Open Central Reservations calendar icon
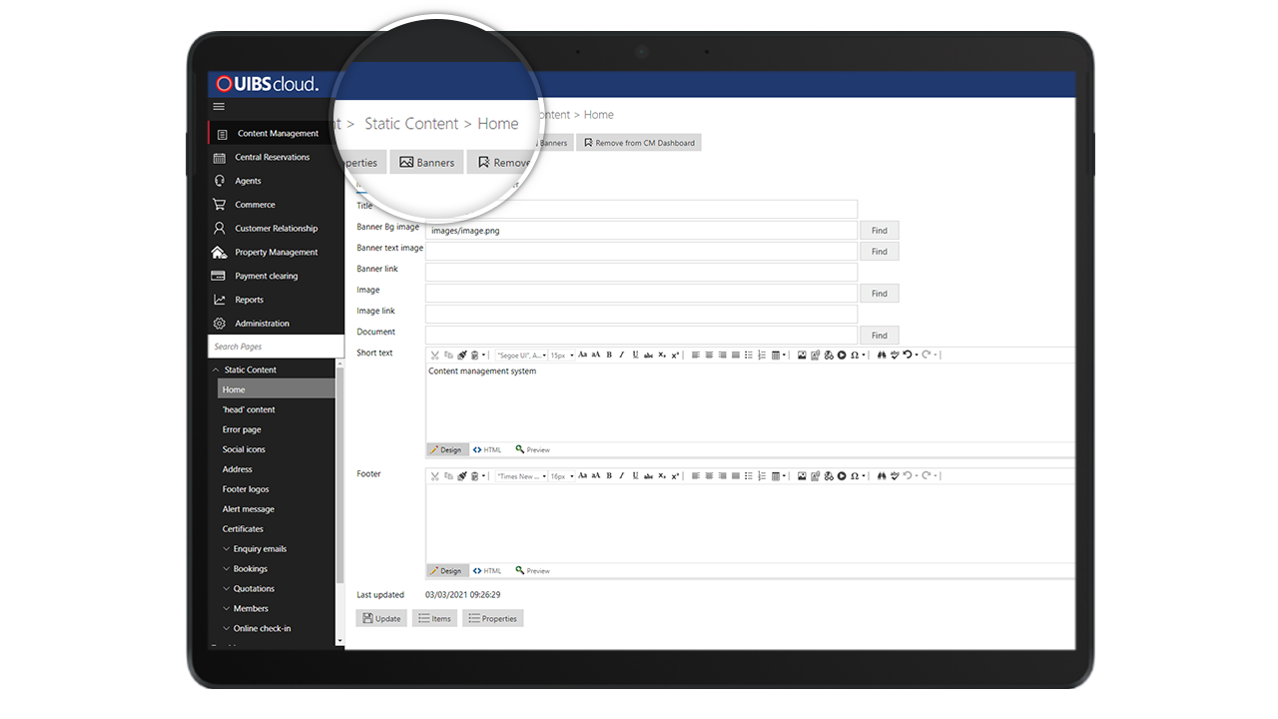The width and height of the screenshot is (1278, 719). click(220, 158)
